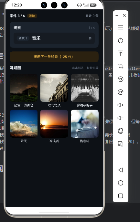Close the emulator toolbar window
Image resolution: width=140 pixels, height=222 pixels.
124,15
